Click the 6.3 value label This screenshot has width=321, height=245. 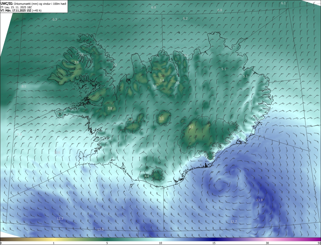pos(55,20)
